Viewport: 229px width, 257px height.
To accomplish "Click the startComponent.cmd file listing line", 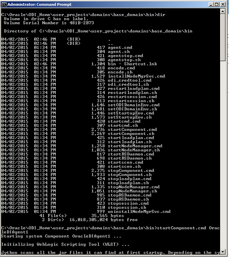I will (x=79, y=130).
